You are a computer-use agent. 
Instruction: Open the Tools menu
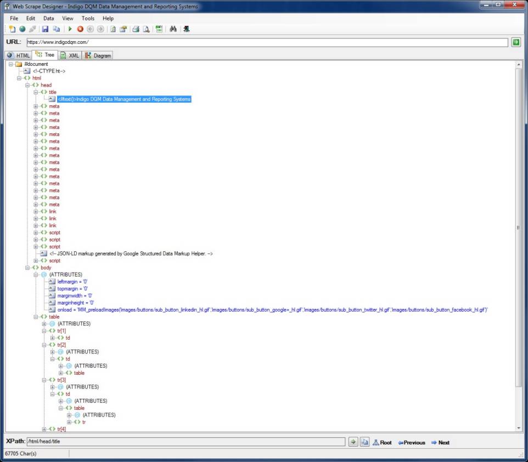tap(88, 18)
